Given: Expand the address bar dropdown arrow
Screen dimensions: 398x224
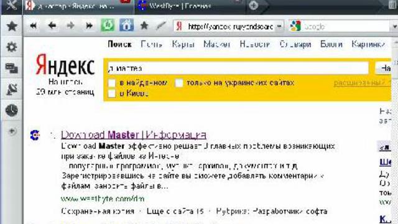Looking at the screenshot, I should (279, 26).
